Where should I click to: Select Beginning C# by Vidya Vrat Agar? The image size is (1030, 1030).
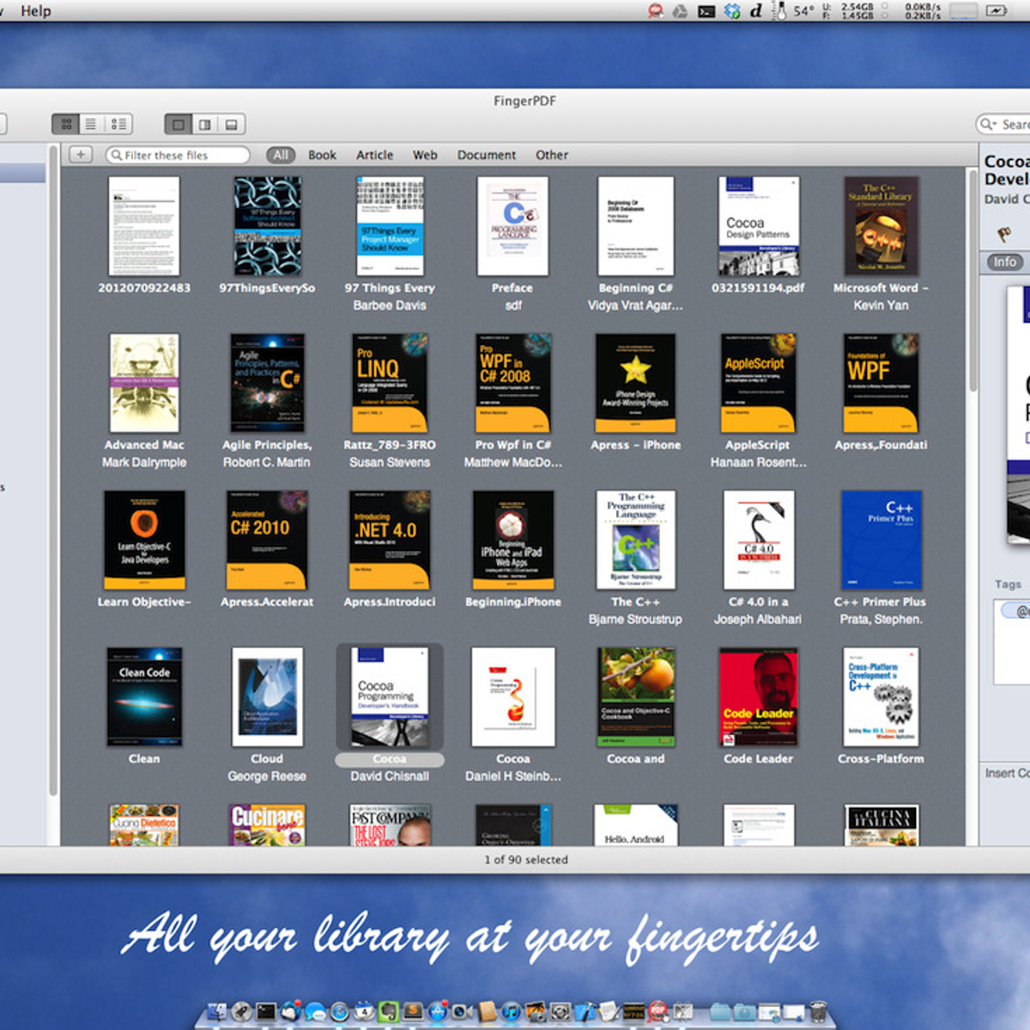(635, 227)
